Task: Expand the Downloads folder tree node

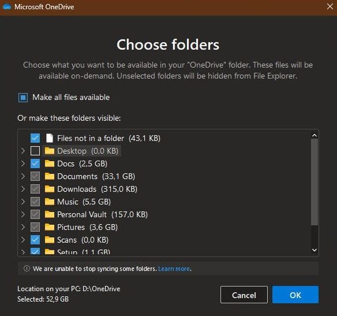Action: [23, 189]
